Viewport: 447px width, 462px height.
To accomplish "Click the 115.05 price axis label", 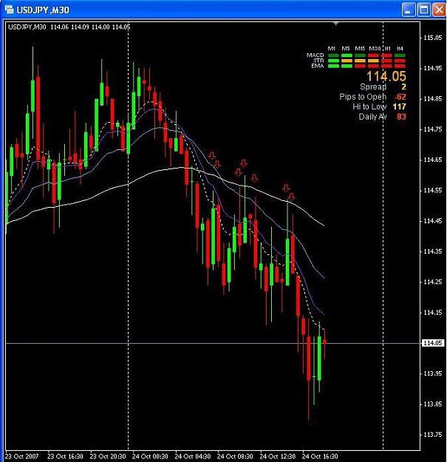I will coord(432,38).
